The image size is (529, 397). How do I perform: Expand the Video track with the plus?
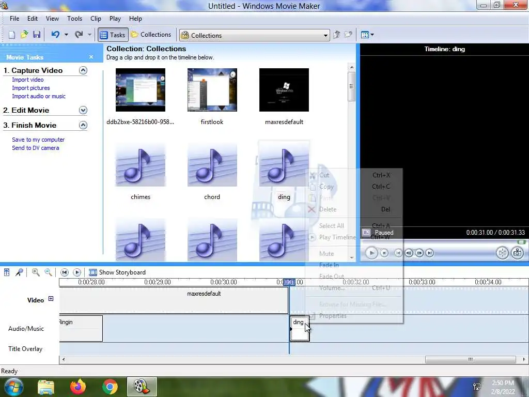(x=51, y=298)
